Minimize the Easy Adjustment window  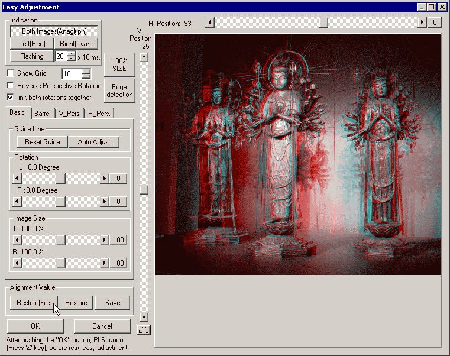coord(422,7)
